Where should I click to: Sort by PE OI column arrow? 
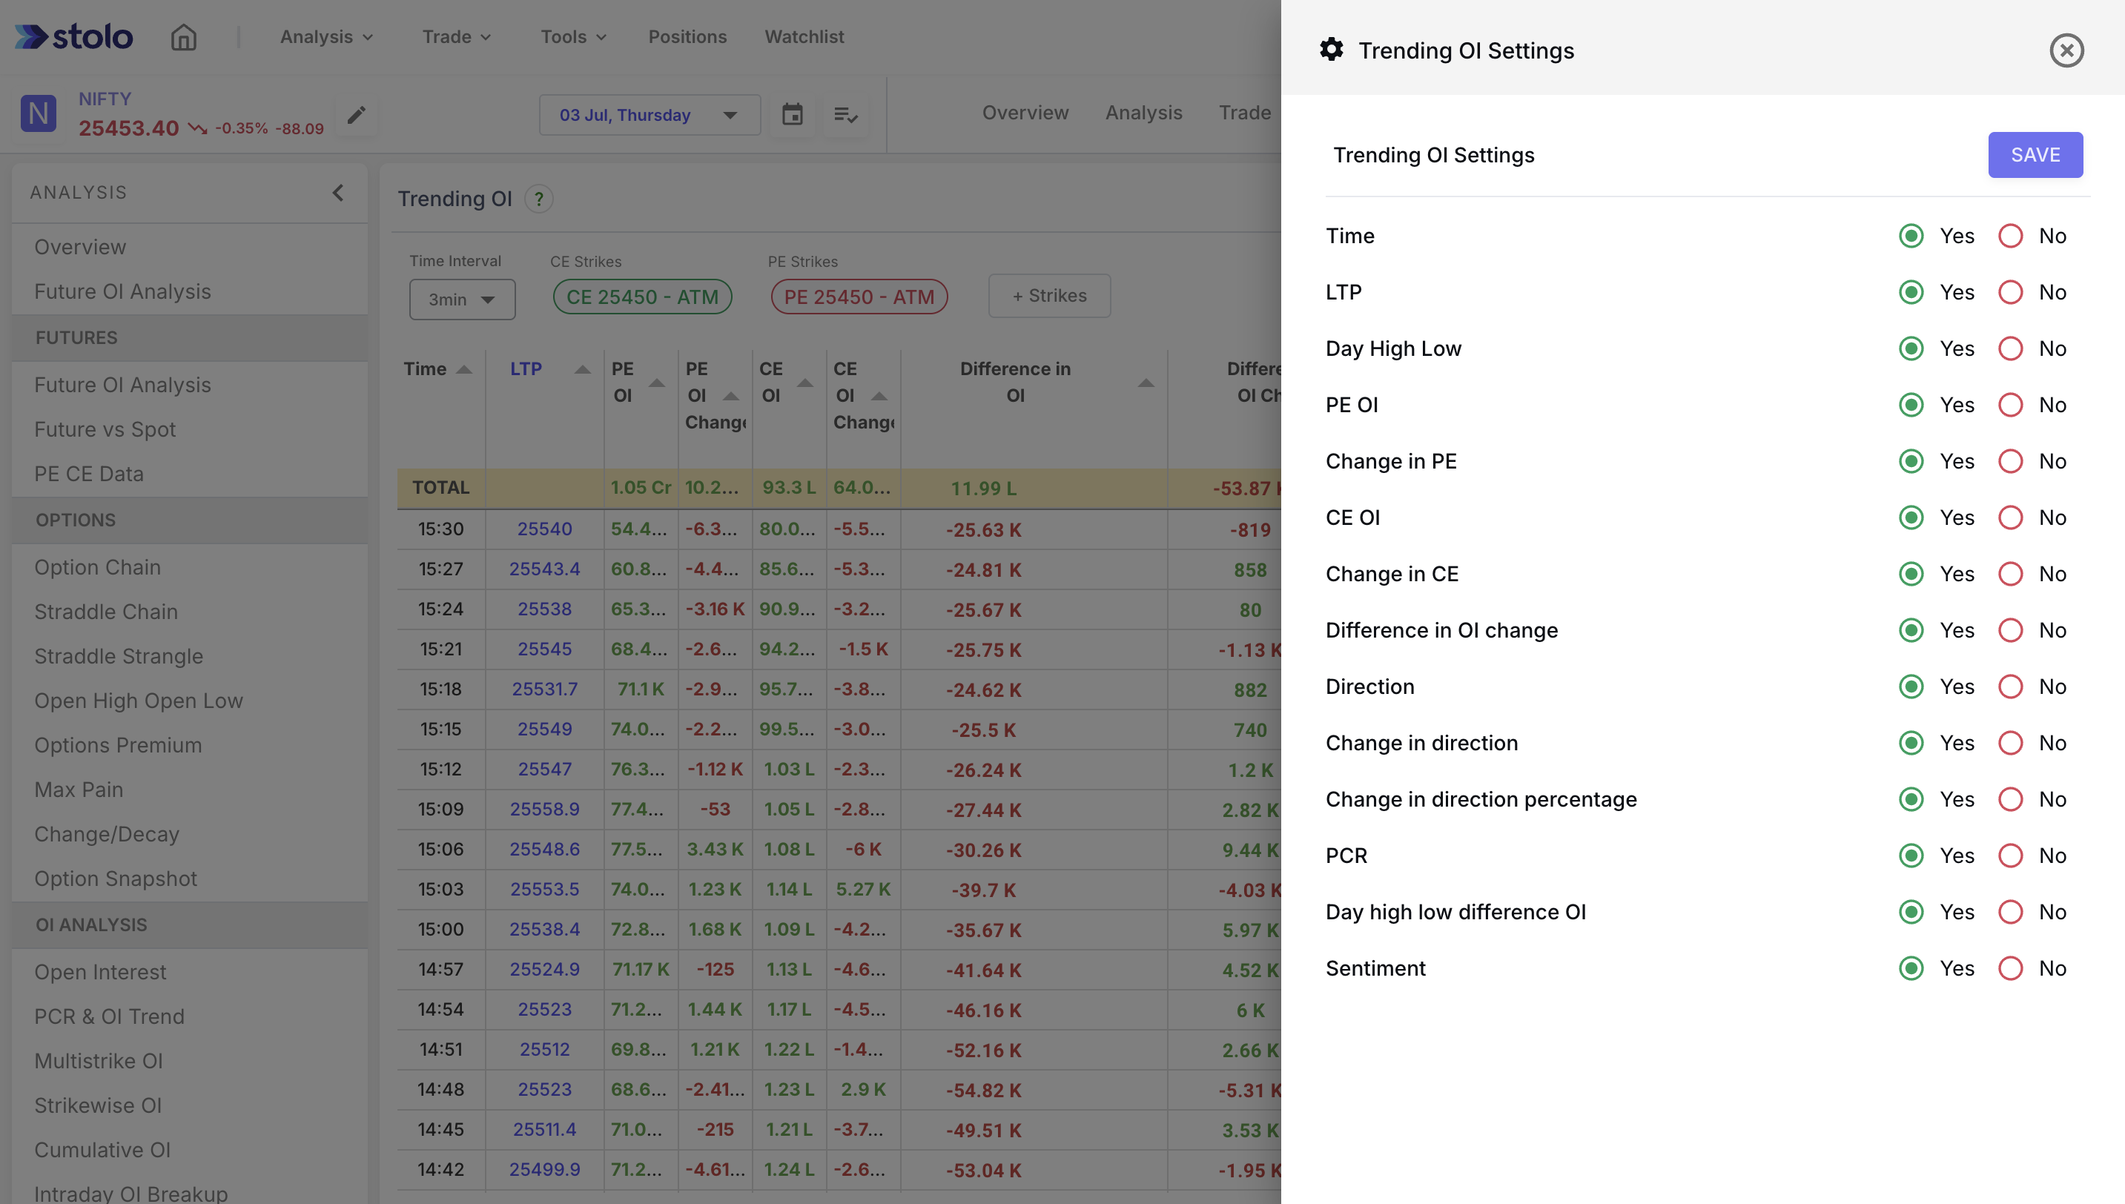(658, 383)
